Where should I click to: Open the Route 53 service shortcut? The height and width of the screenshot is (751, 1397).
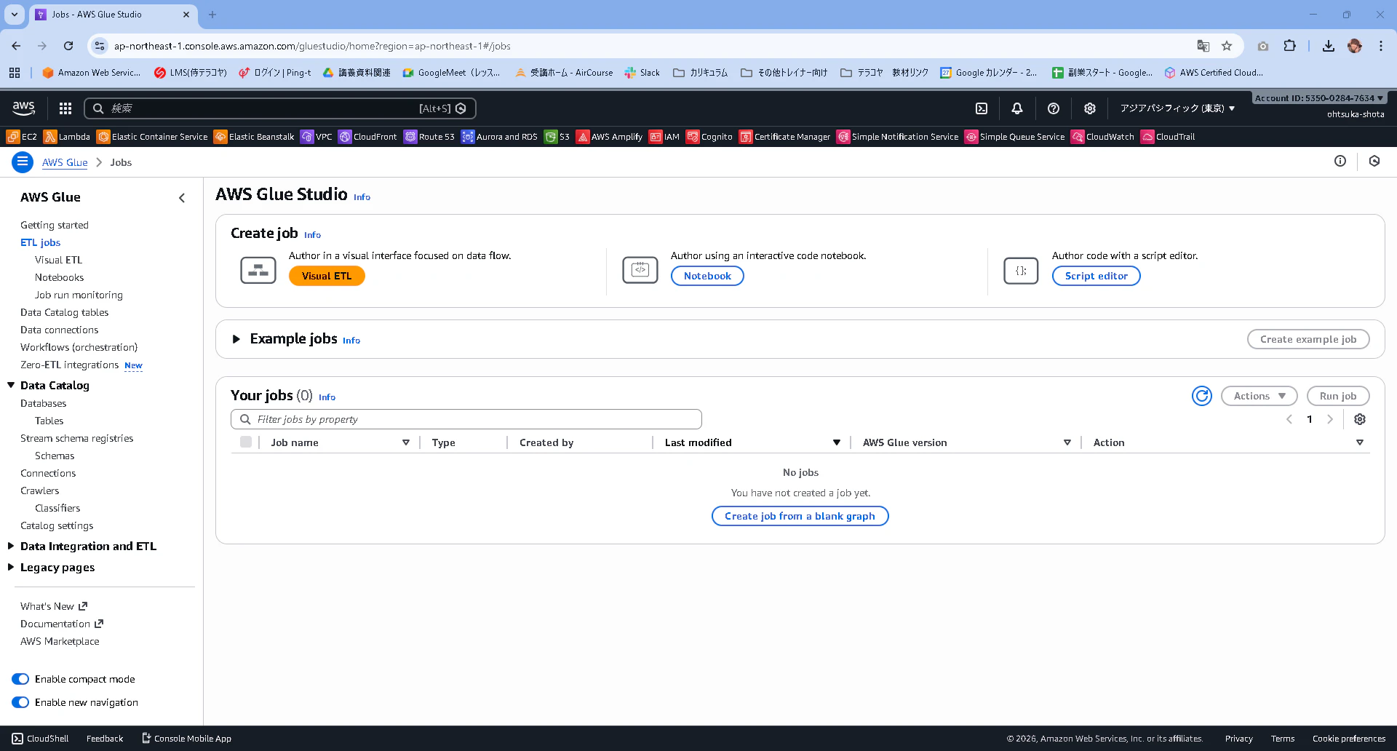pyautogui.click(x=429, y=137)
